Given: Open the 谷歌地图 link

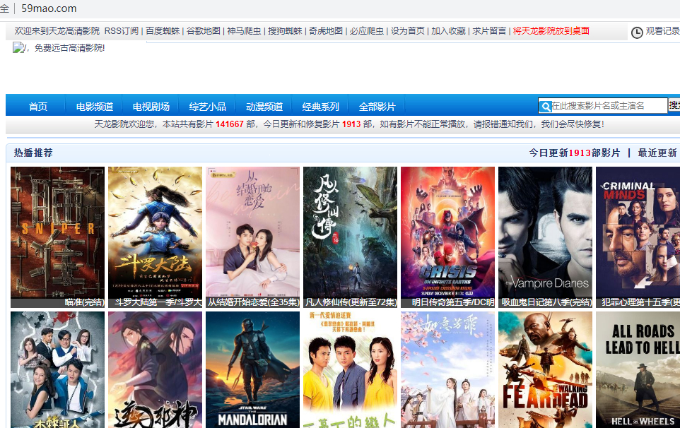Looking at the screenshot, I should point(203,31).
